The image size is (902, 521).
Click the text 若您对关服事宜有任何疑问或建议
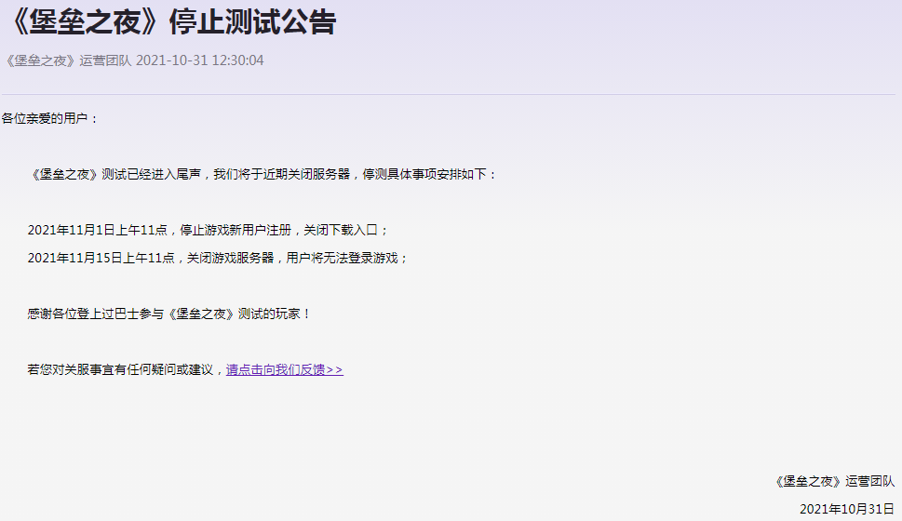click(x=120, y=369)
